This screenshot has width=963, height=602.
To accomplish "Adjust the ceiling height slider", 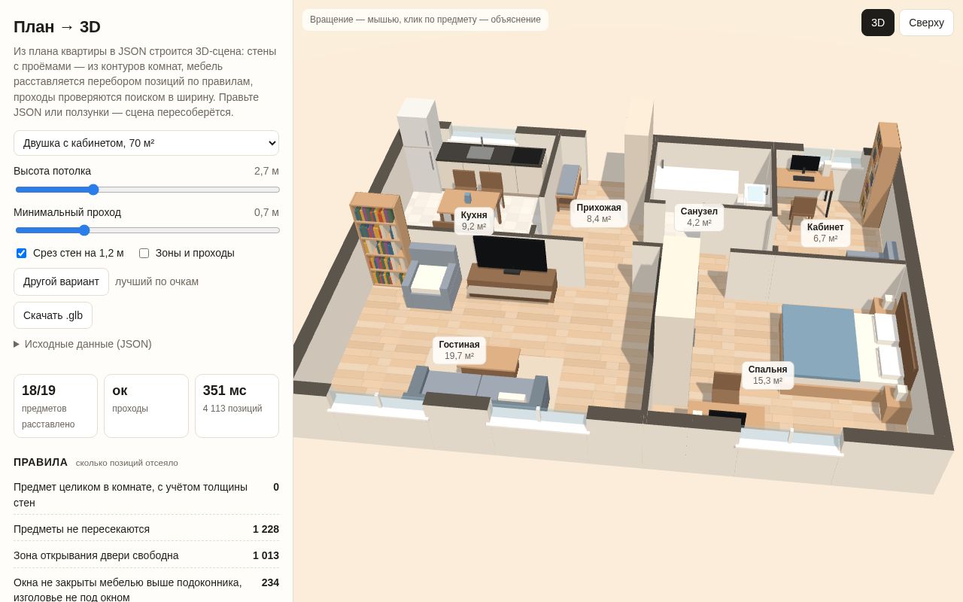I will point(147,190).
